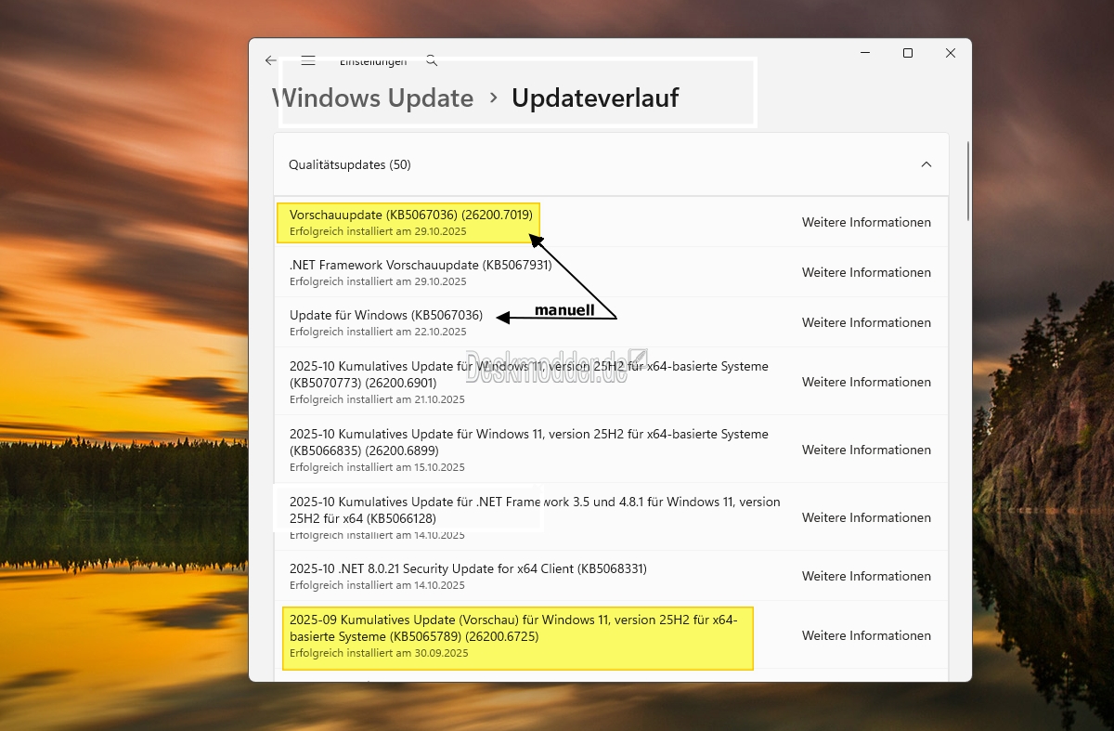Open Weitere Informationen for .NET Framework Vorschauupdate KB5067931

[x=866, y=272]
